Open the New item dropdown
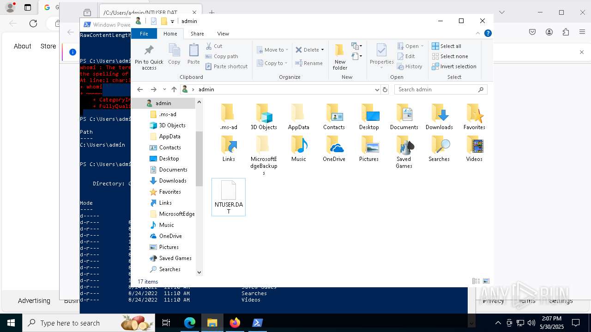591x332 pixels. [x=356, y=46]
